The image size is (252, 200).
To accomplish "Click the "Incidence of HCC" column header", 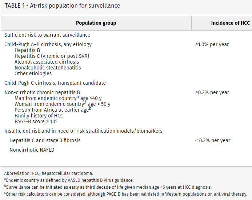I will (x=230, y=23).
